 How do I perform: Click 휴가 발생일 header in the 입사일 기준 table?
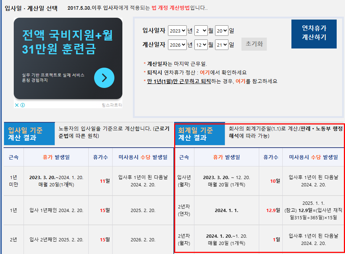pyautogui.click(x=56, y=157)
